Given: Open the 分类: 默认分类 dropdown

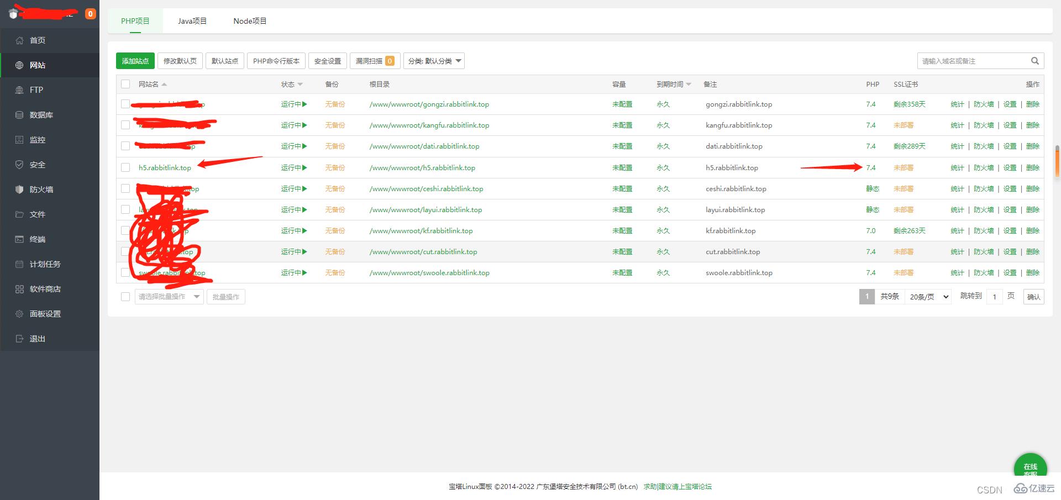Looking at the screenshot, I should tap(434, 61).
